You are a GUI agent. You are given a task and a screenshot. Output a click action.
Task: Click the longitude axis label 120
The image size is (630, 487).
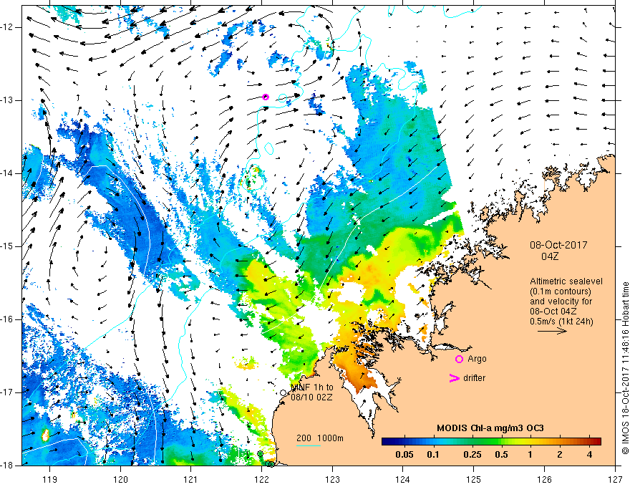(x=120, y=479)
